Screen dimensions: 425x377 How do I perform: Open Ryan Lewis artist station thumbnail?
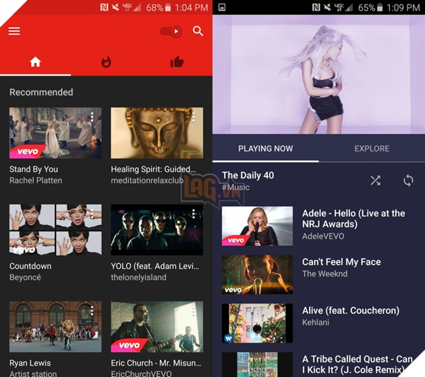click(55, 327)
